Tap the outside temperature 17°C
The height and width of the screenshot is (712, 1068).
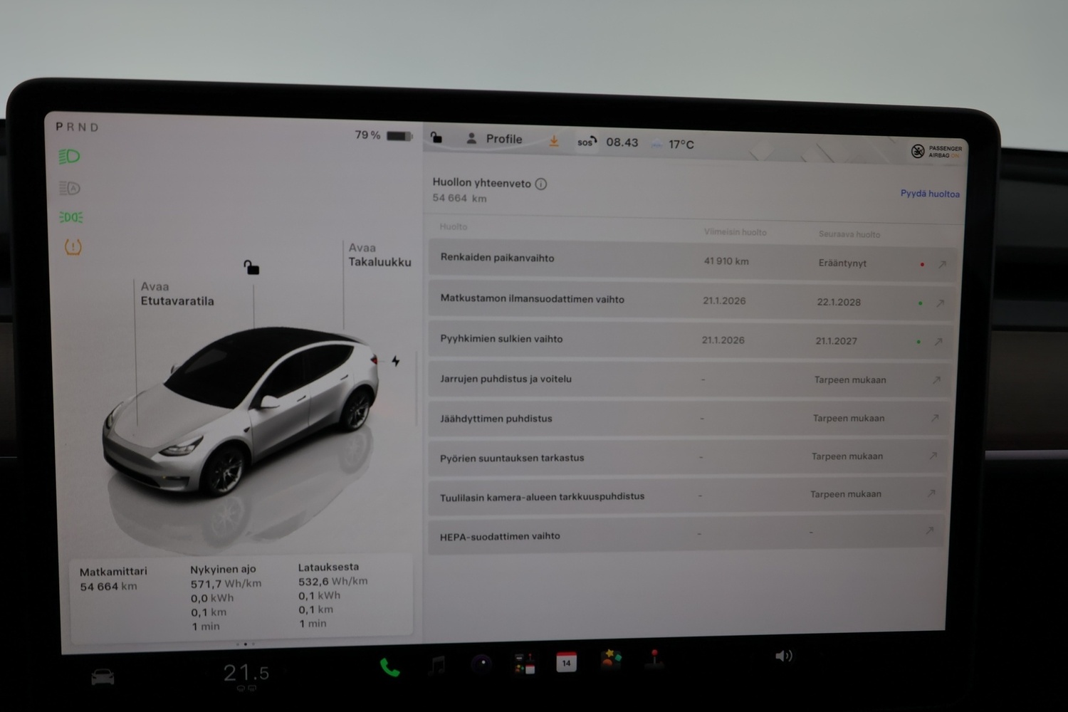pos(681,144)
